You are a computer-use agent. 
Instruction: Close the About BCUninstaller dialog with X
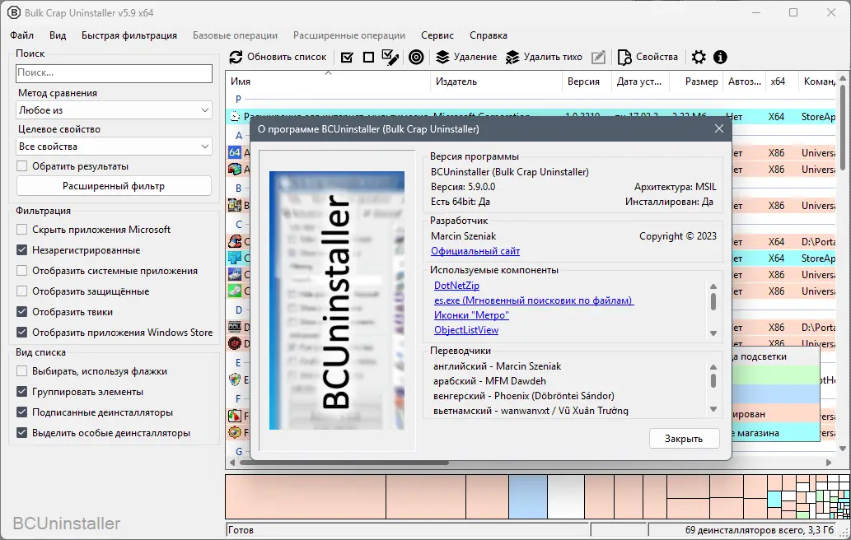point(719,128)
